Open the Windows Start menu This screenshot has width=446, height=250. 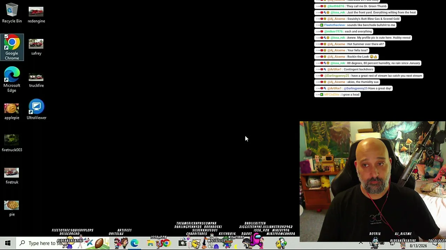[8, 243]
